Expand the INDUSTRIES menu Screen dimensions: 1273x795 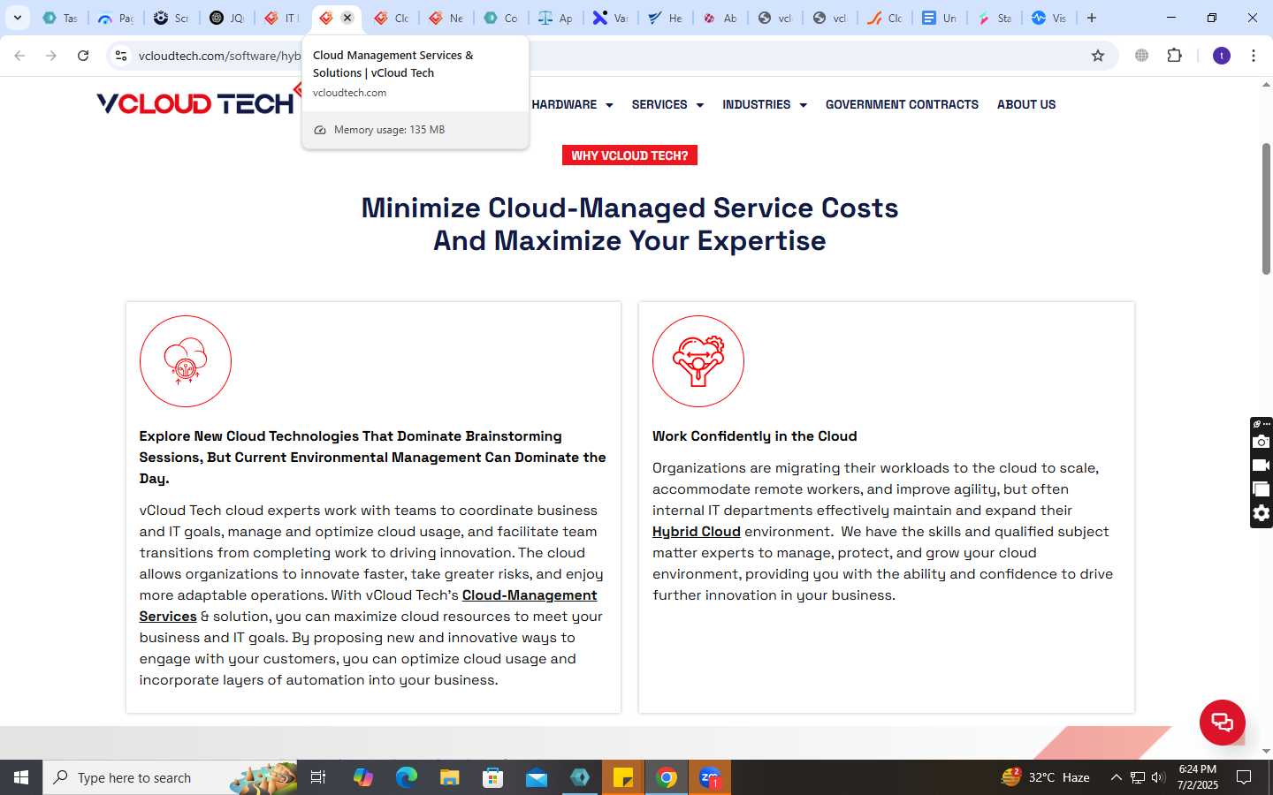[x=765, y=104]
